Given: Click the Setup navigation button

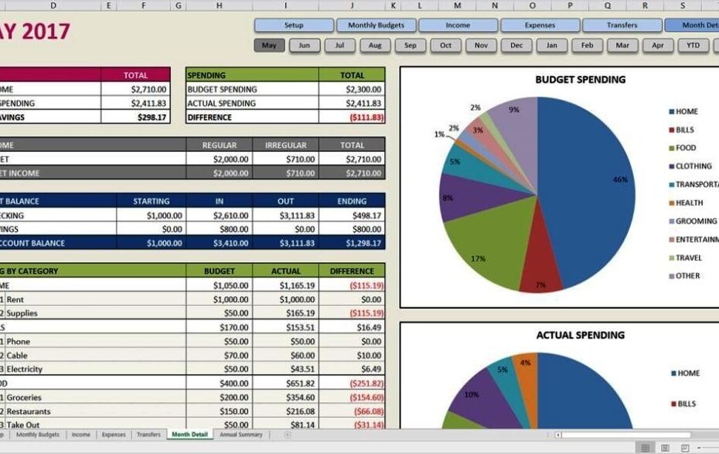Looking at the screenshot, I should click(293, 25).
